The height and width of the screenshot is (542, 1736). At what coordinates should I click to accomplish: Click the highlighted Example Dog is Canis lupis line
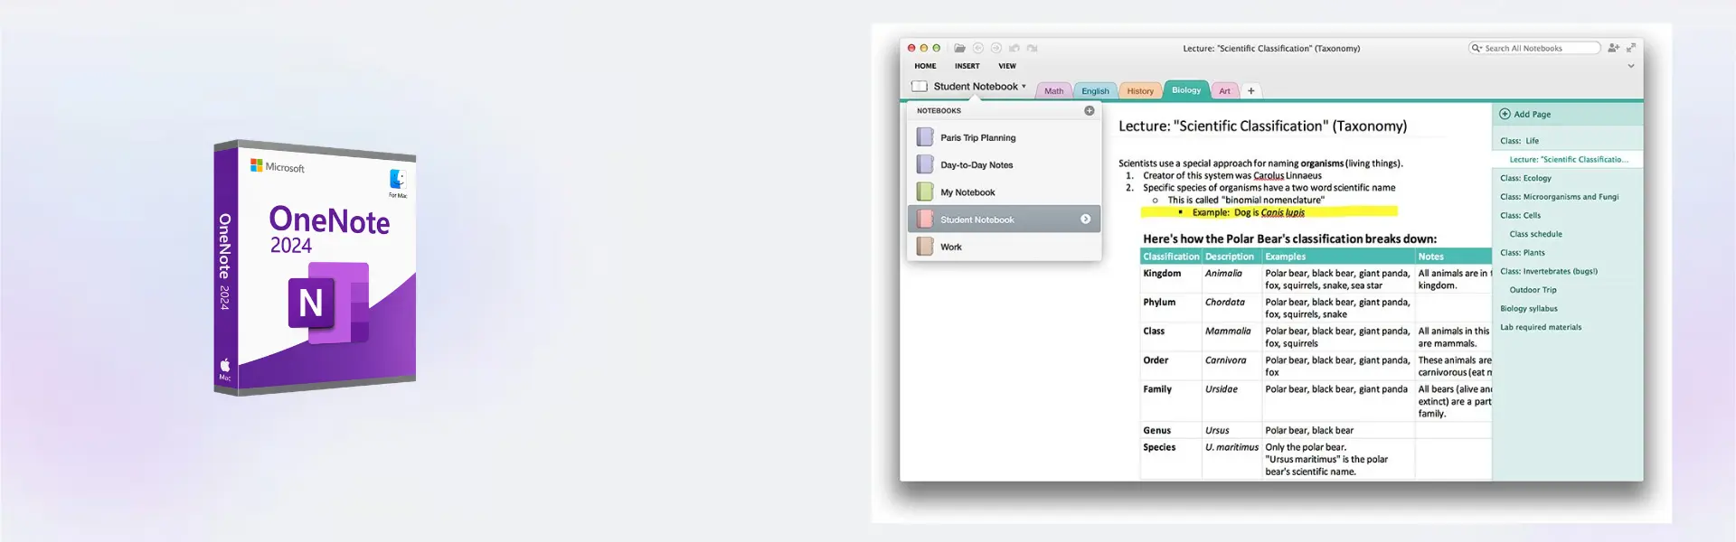pos(1269,212)
